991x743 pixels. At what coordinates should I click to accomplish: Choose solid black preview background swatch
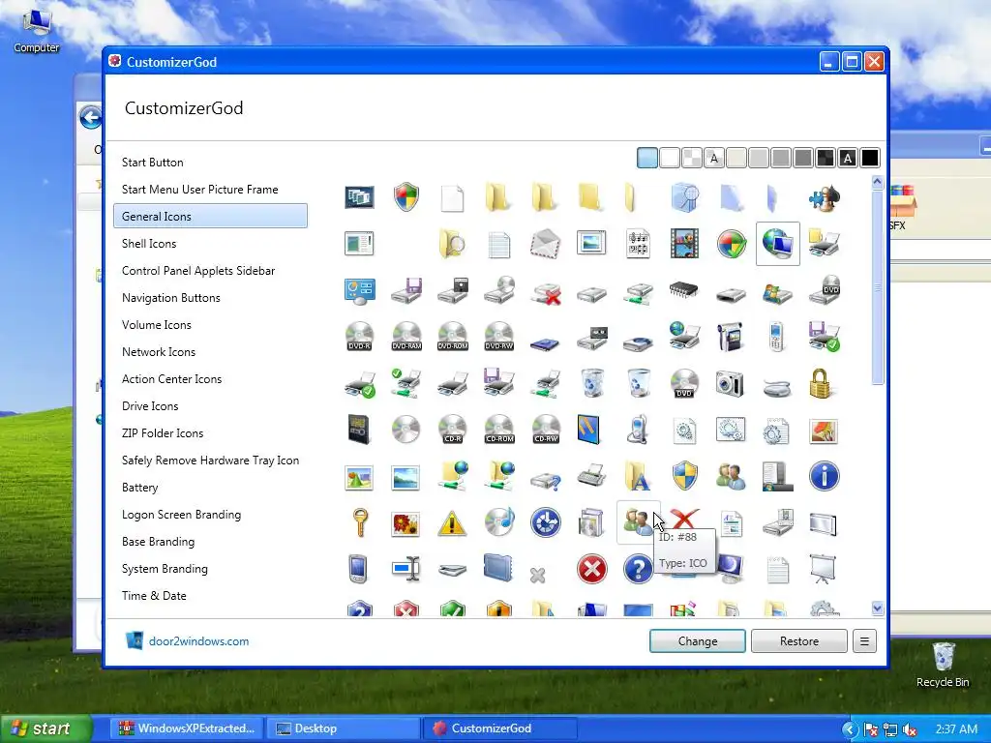(870, 158)
